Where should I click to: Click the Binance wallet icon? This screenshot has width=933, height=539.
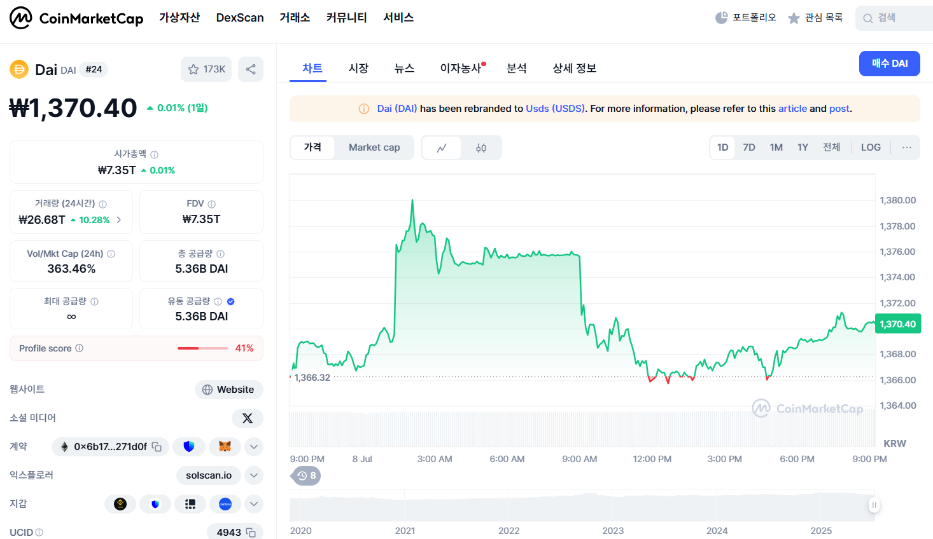120,503
